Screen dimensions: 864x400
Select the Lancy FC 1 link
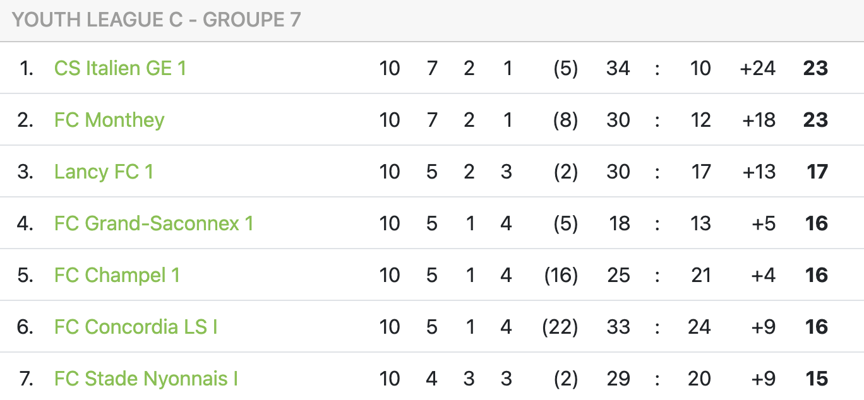click(104, 172)
